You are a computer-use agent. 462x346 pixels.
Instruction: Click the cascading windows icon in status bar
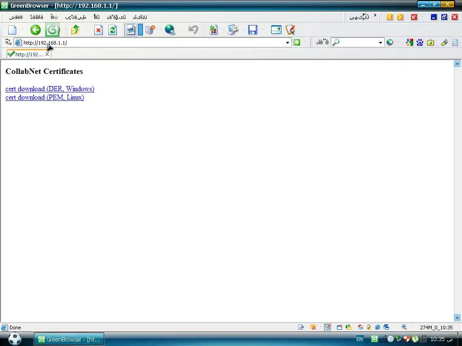click(x=386, y=327)
